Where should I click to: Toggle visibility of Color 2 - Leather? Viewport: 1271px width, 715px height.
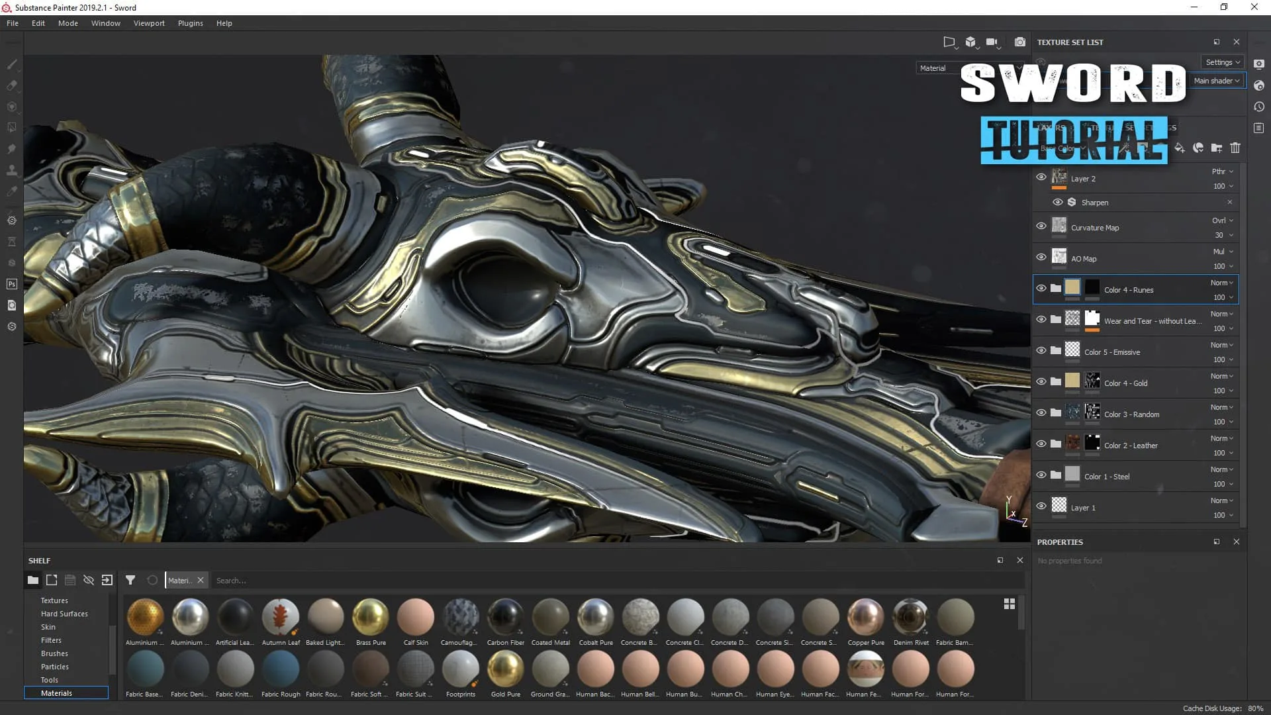pos(1041,444)
